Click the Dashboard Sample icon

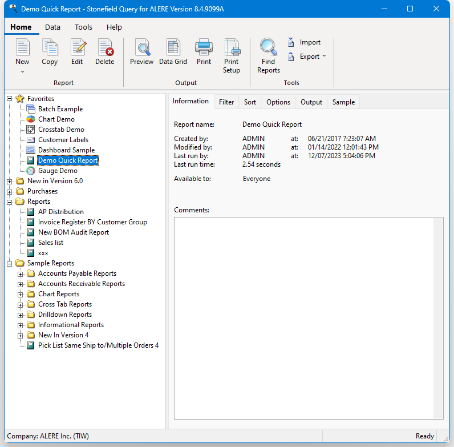point(31,150)
